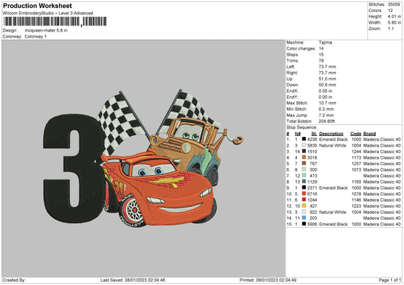
Task: Select the dark navy swatch in row 3
Action: [304, 151]
